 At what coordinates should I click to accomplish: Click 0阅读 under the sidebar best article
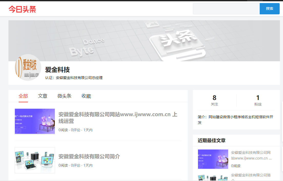pos(236,166)
